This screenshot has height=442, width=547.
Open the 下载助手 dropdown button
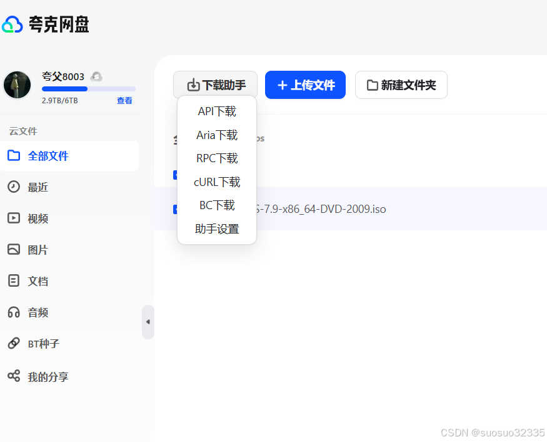pos(215,85)
